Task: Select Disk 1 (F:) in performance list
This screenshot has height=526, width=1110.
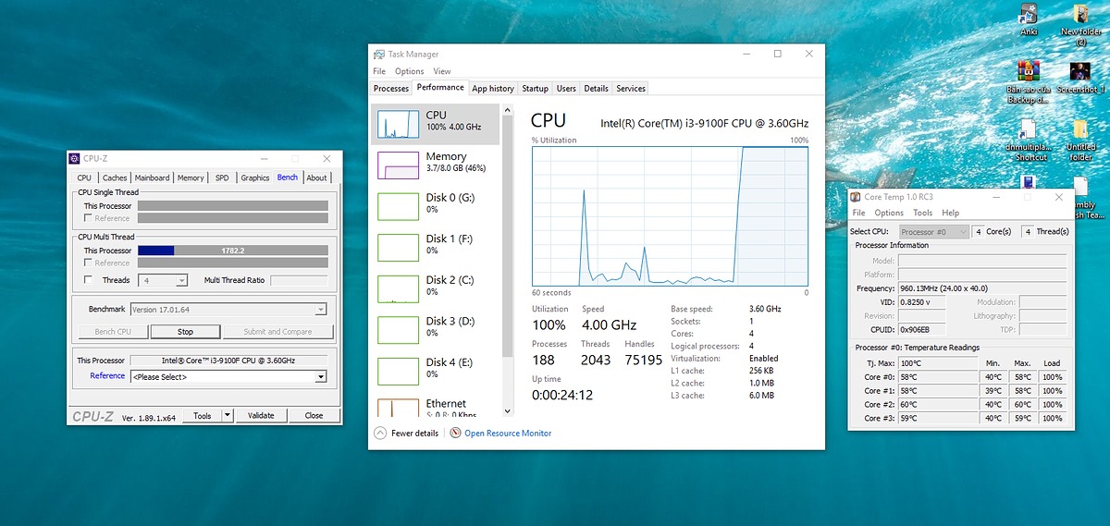Action: (x=436, y=246)
